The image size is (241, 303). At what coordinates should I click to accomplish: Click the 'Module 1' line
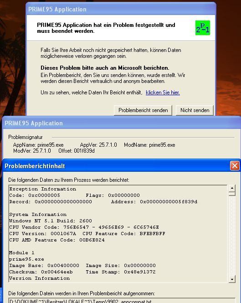22,253
